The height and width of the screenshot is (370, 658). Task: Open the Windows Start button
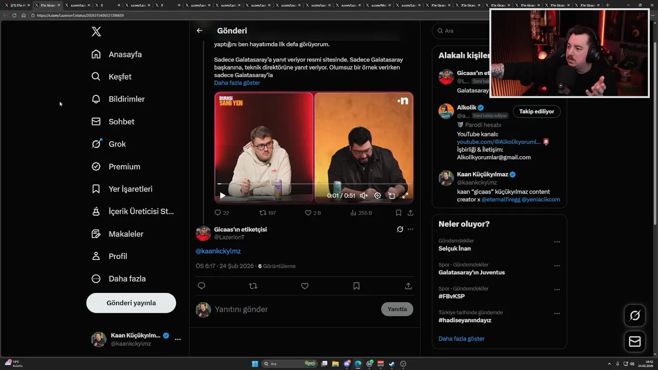[x=255, y=364]
